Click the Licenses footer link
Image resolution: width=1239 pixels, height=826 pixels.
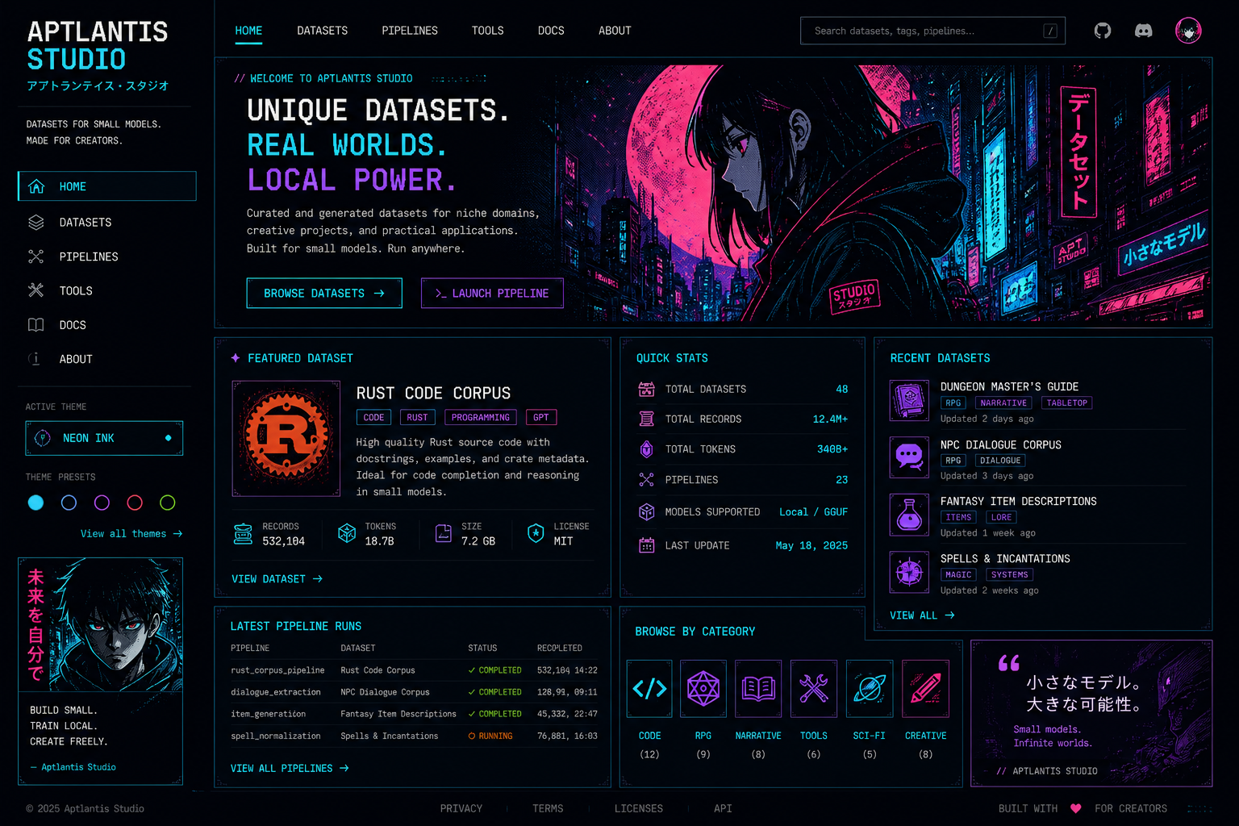click(638, 808)
